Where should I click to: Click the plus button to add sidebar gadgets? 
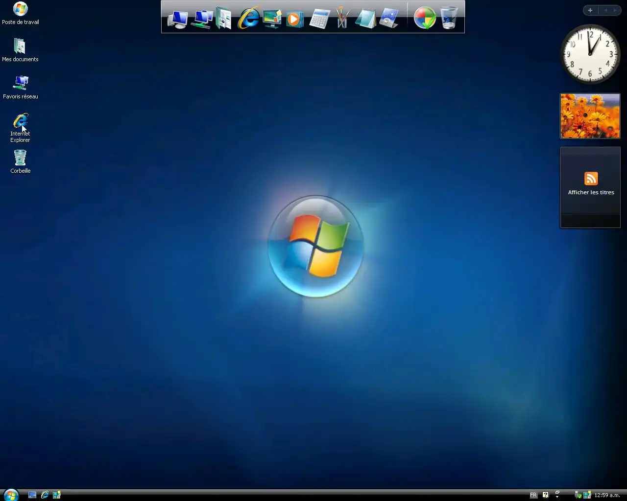pos(590,10)
